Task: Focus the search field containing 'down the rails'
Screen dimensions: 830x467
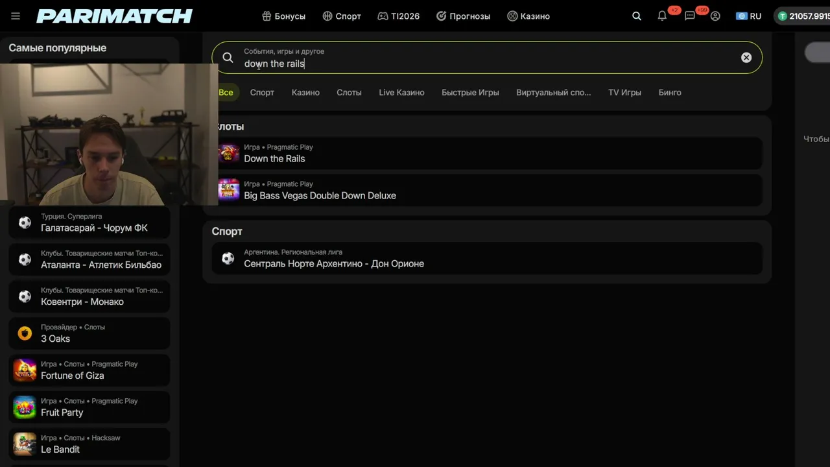Action: 487,58
